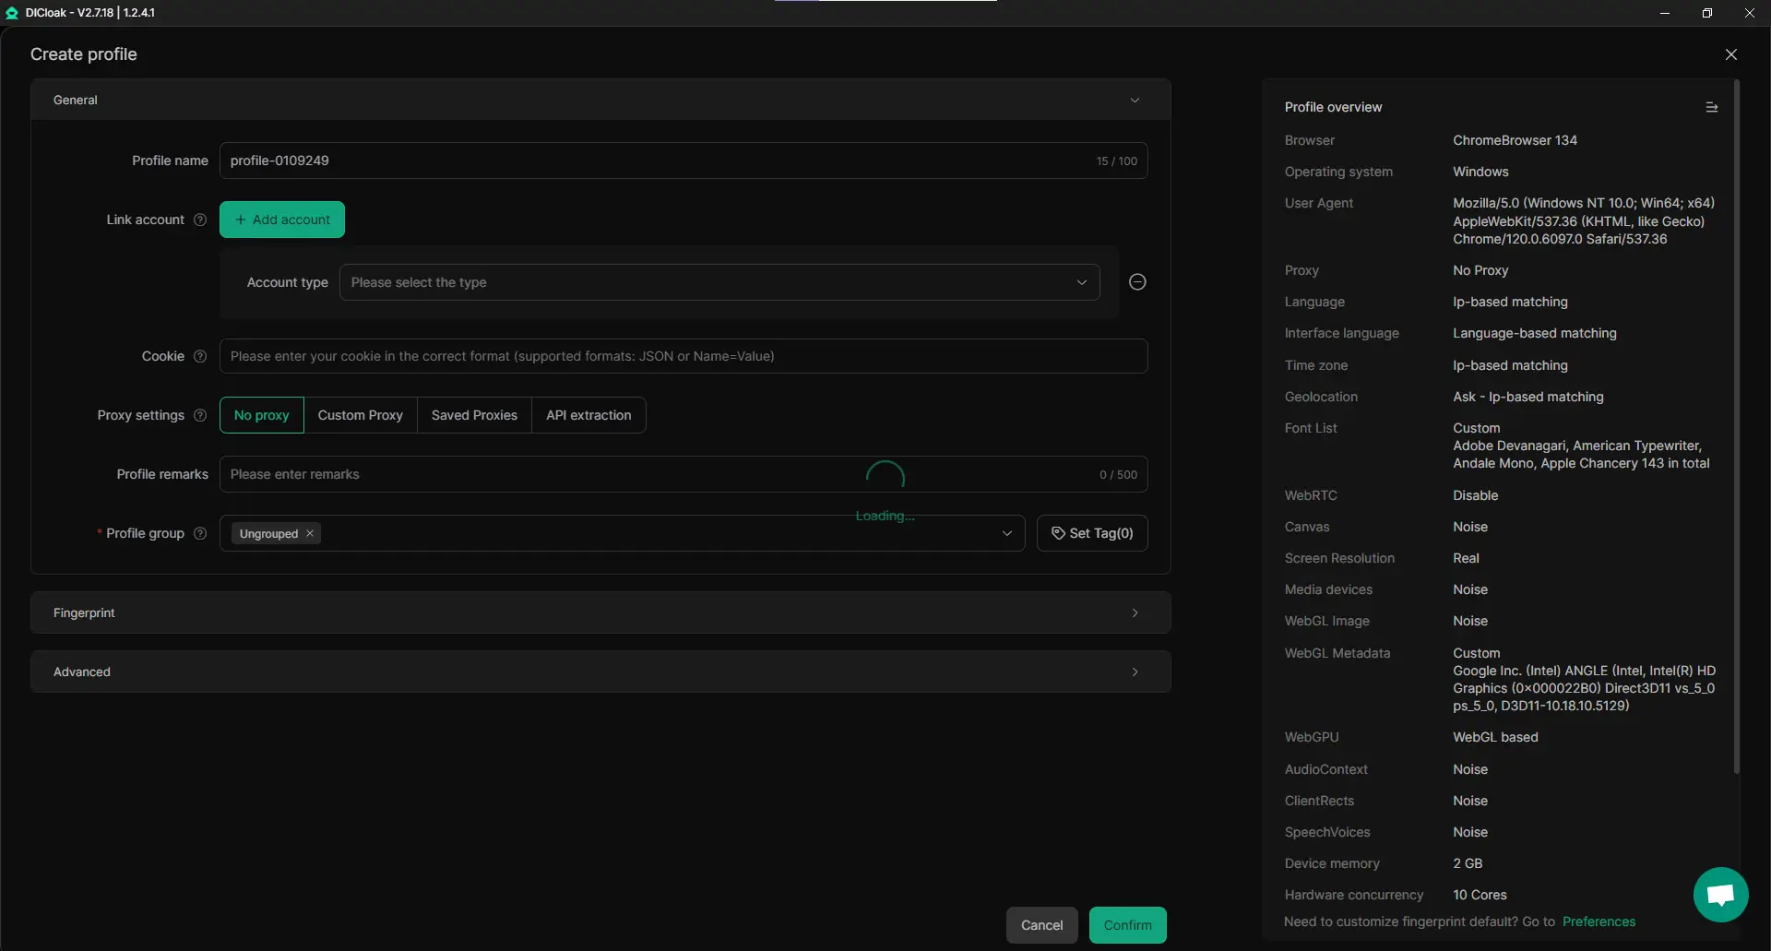Click the Link account help icon
The width and height of the screenshot is (1771, 951).
pyautogui.click(x=200, y=220)
